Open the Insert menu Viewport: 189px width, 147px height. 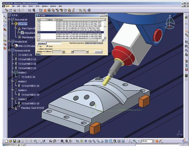(31, 6)
